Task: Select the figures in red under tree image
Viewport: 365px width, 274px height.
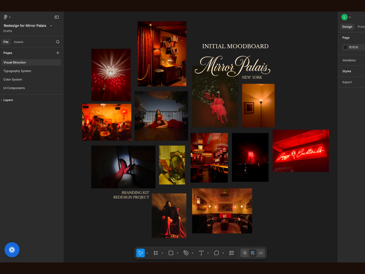Action: pyautogui.click(x=215, y=101)
